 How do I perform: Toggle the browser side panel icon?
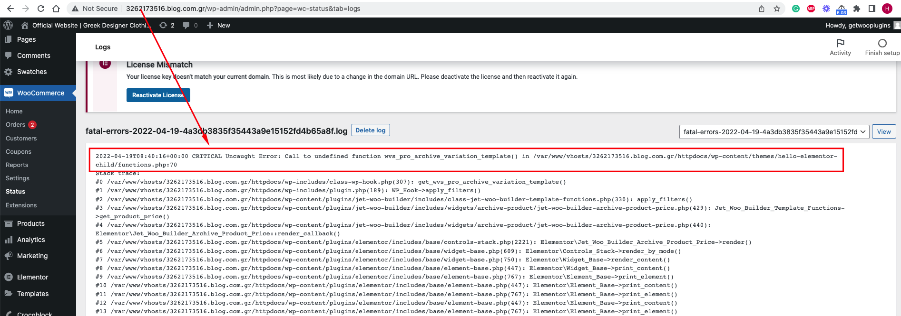pos(872,9)
